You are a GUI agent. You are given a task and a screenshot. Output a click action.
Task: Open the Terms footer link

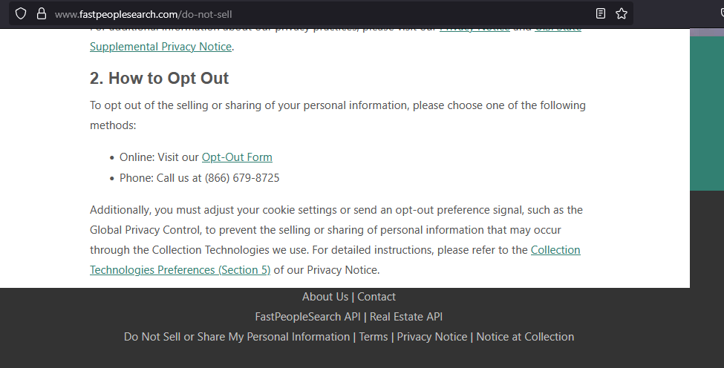click(x=374, y=337)
